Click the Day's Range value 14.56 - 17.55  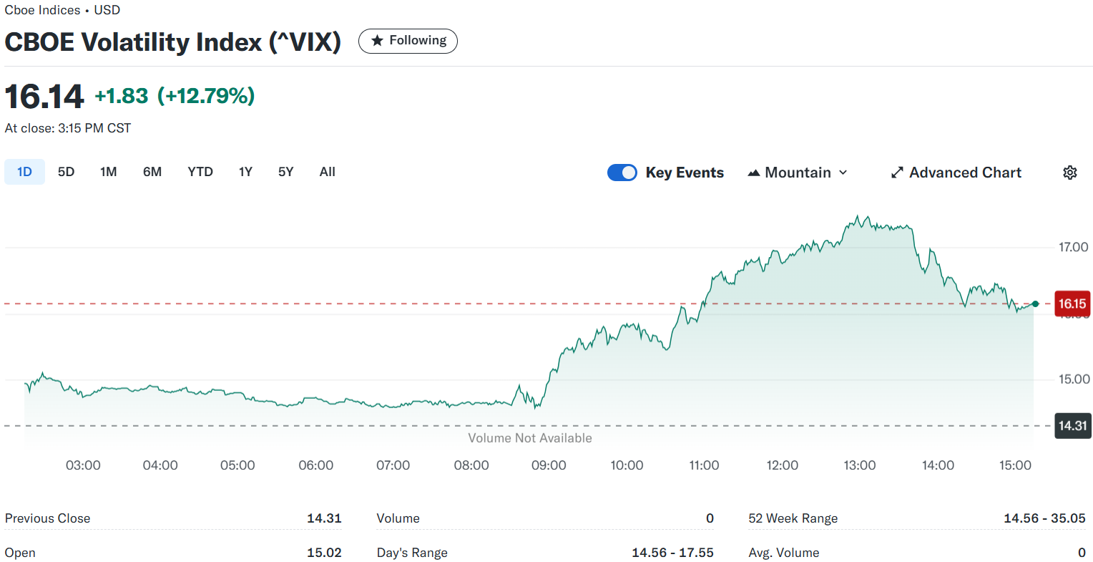[672, 553]
